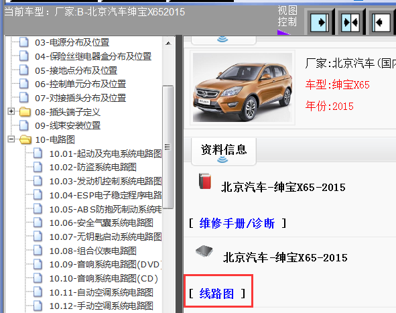Click the page icon for 10.08-组合仪表电路图
Image resolution: width=396 pixels, height=313 pixels.
(38, 251)
